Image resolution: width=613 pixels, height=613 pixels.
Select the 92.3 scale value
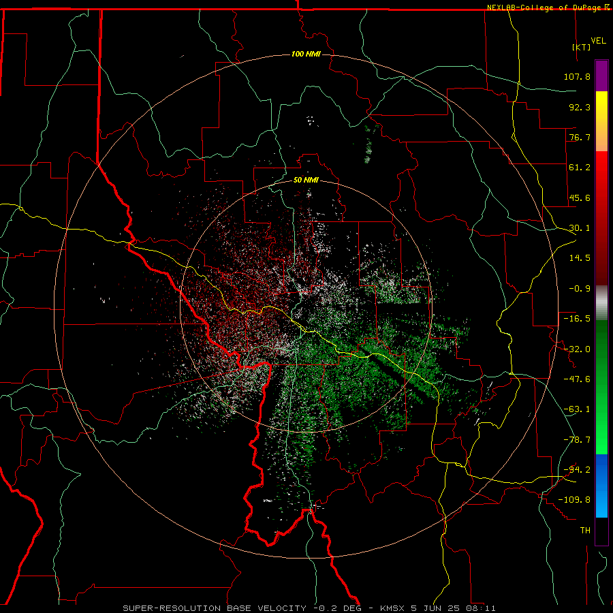click(580, 107)
